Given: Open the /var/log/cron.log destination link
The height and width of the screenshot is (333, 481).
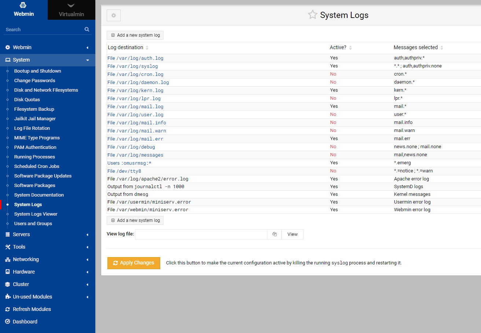Looking at the screenshot, I should coord(135,74).
